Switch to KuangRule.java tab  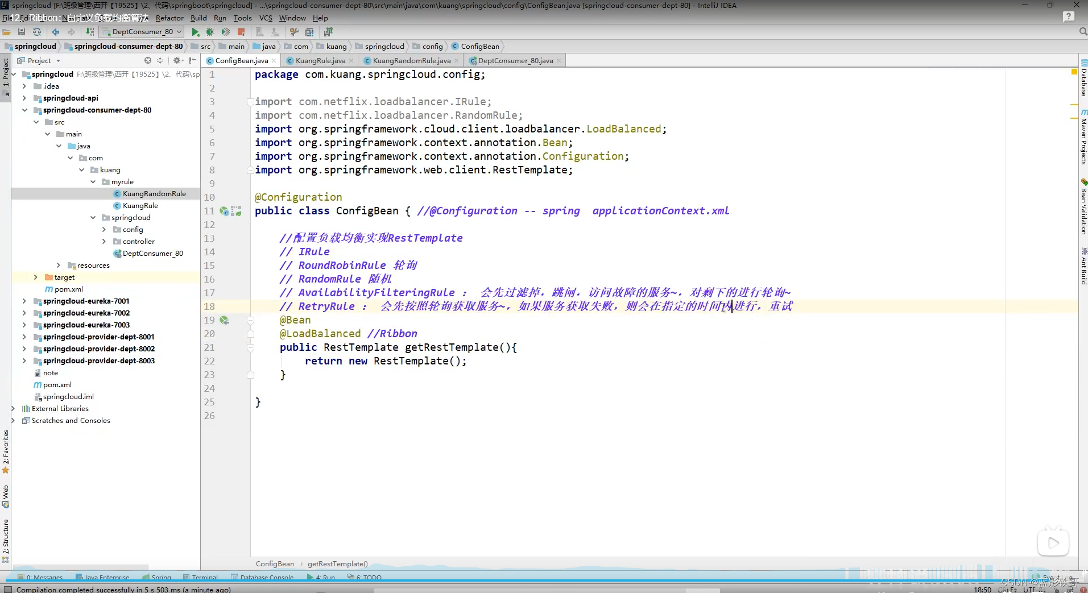[x=320, y=60]
